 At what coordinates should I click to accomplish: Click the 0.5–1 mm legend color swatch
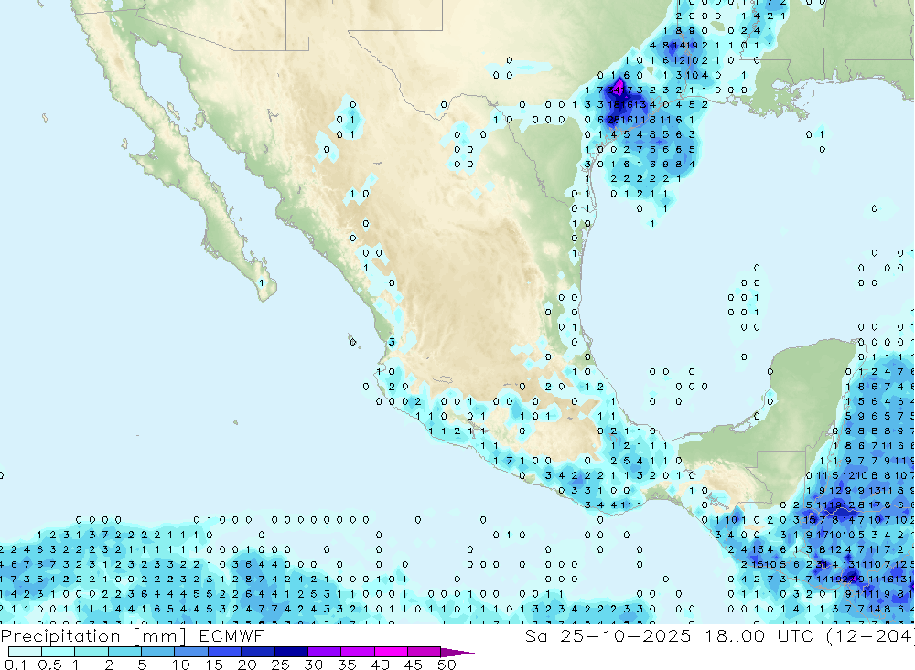59,652
